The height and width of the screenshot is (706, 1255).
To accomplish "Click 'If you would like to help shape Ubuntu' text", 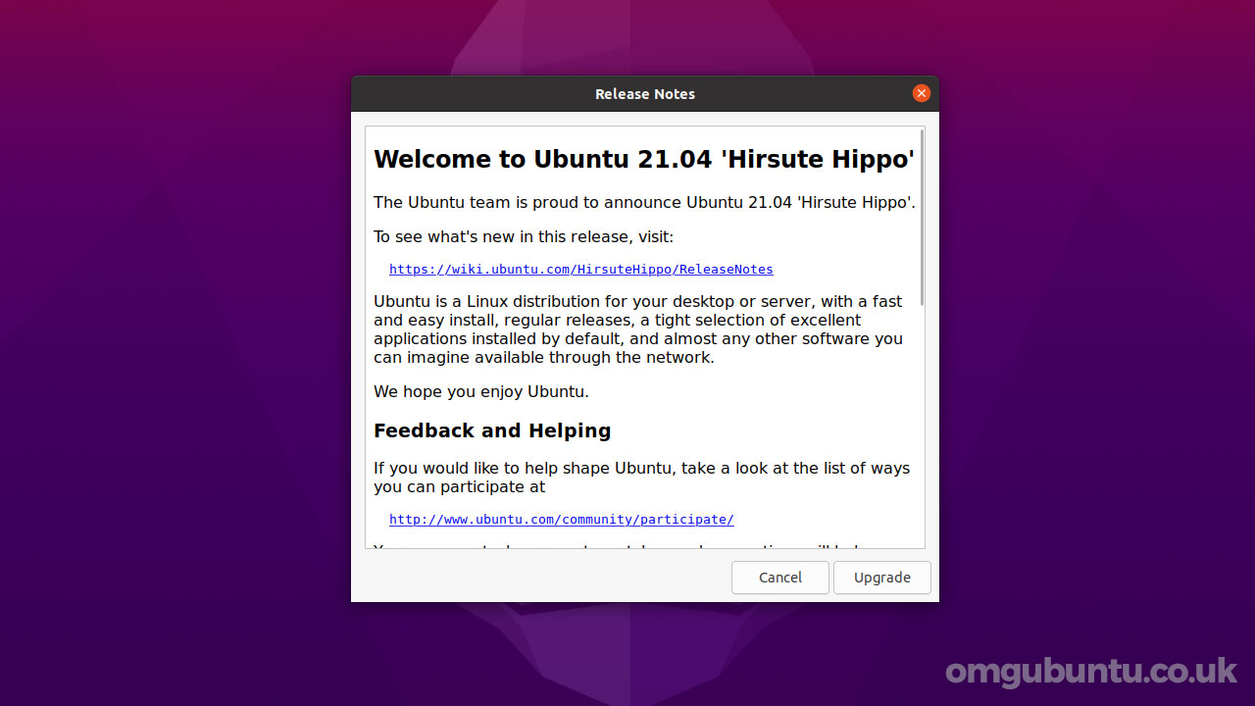I will click(641, 478).
